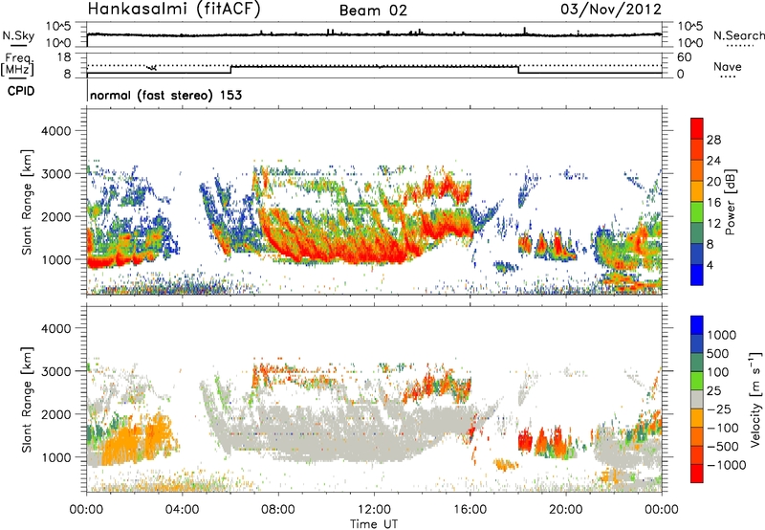Viewport: 765px width, 530px height.
Task: Select the 4000 tick in the power panel
Action: (x=55, y=131)
